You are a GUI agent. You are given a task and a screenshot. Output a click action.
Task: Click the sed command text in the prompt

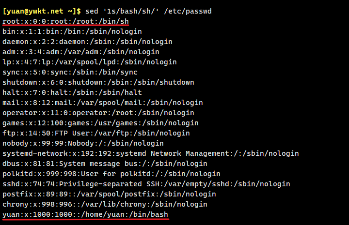click(147, 11)
